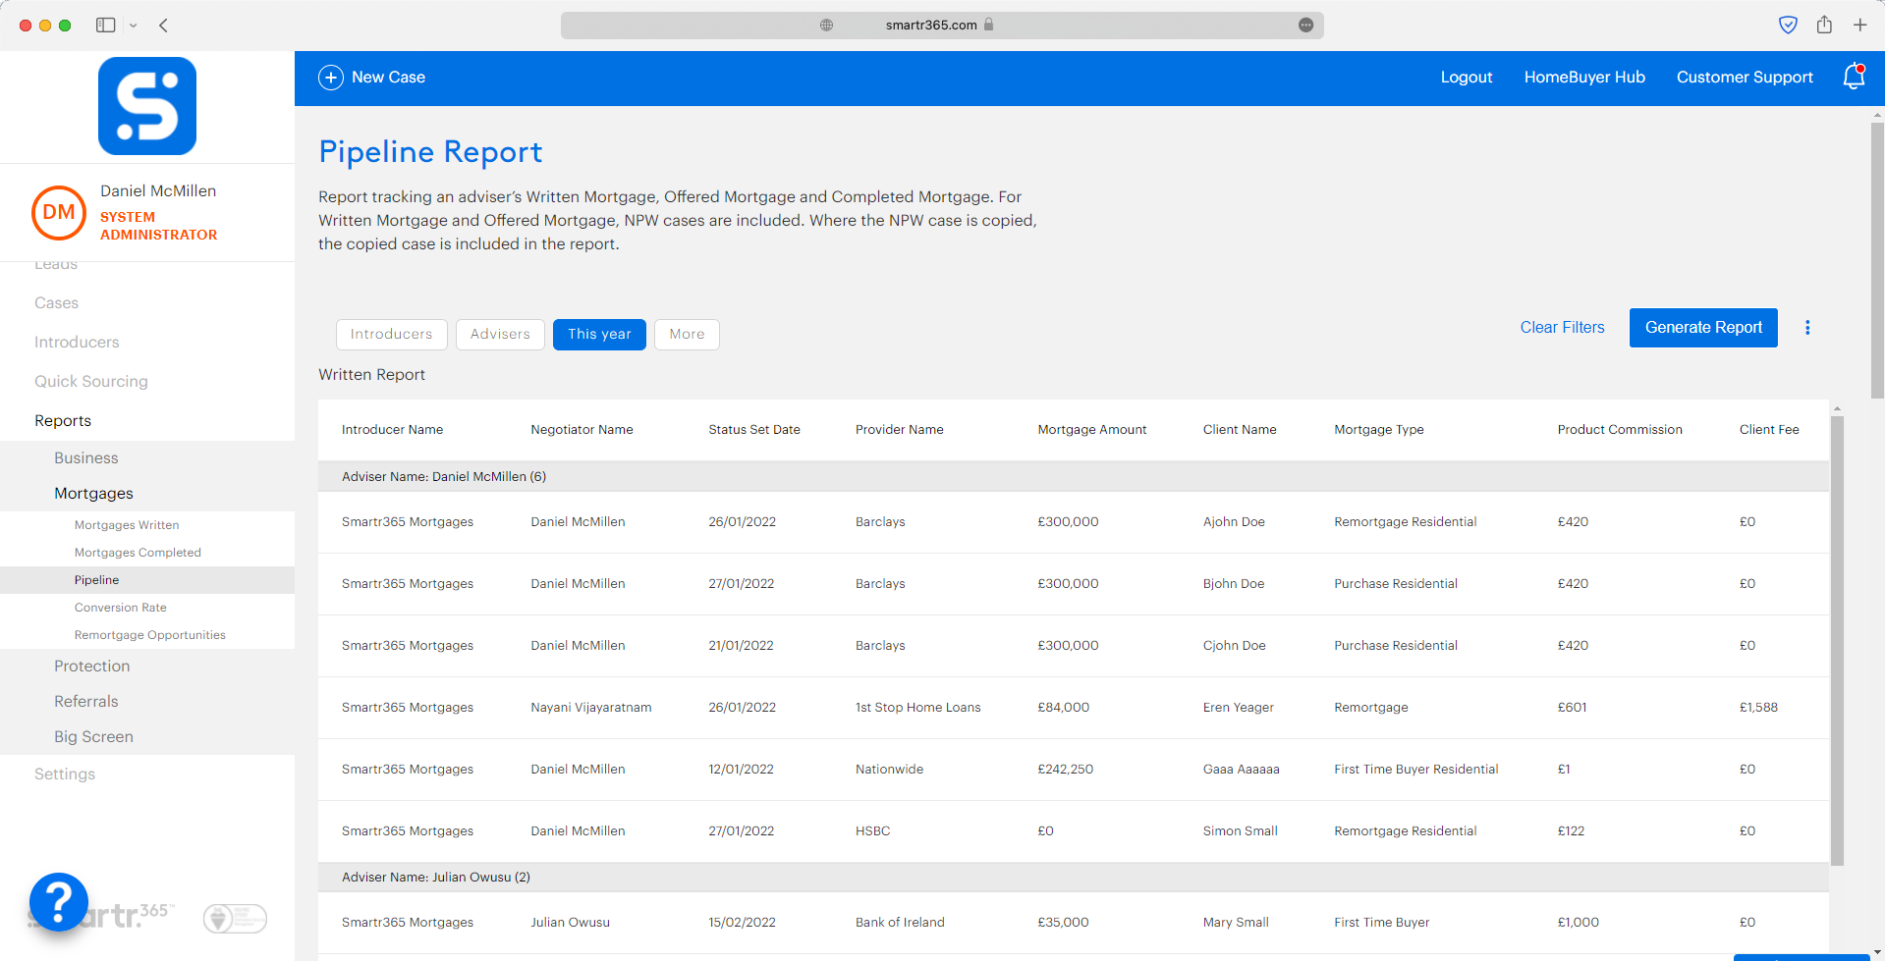The height and width of the screenshot is (961, 1885).
Task: Go to Quick Sourcing
Action: click(91, 381)
